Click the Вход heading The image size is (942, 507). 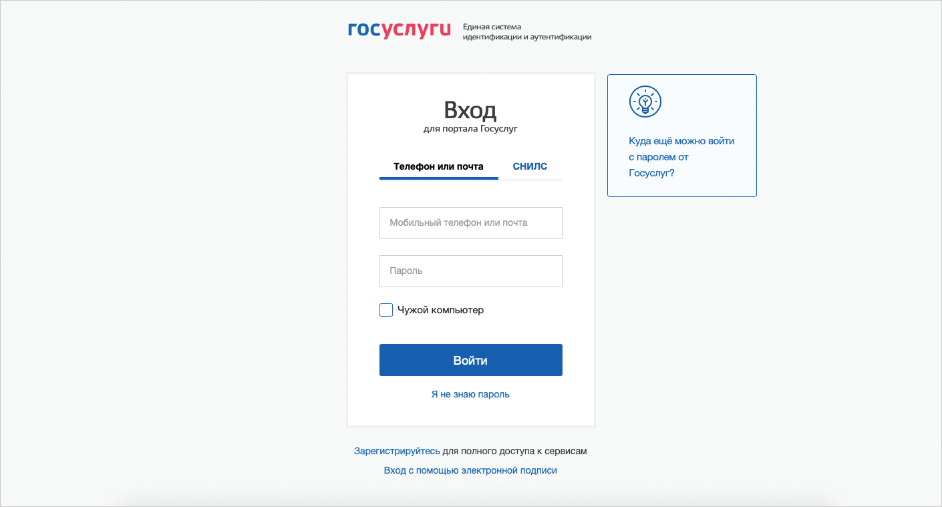[x=470, y=110]
